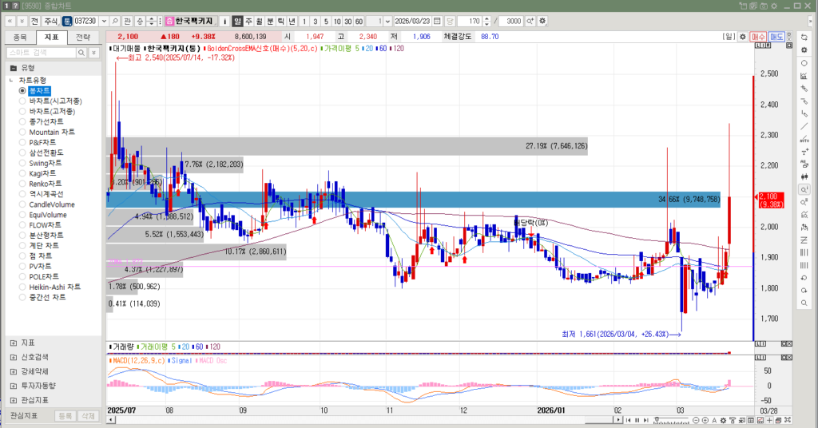Click the stock information 'i' icon
Viewport: 818px width, 428px height.
coord(224,21)
